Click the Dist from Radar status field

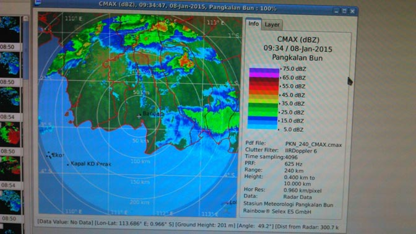pyautogui.click(x=307, y=227)
